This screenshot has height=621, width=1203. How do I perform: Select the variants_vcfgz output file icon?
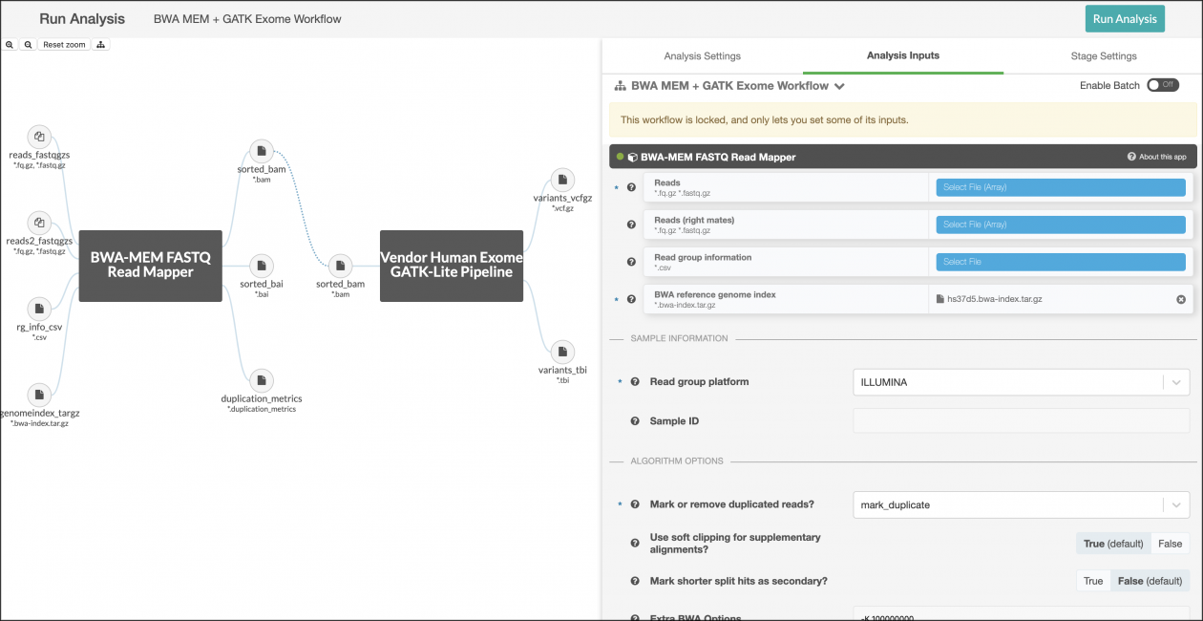(562, 180)
